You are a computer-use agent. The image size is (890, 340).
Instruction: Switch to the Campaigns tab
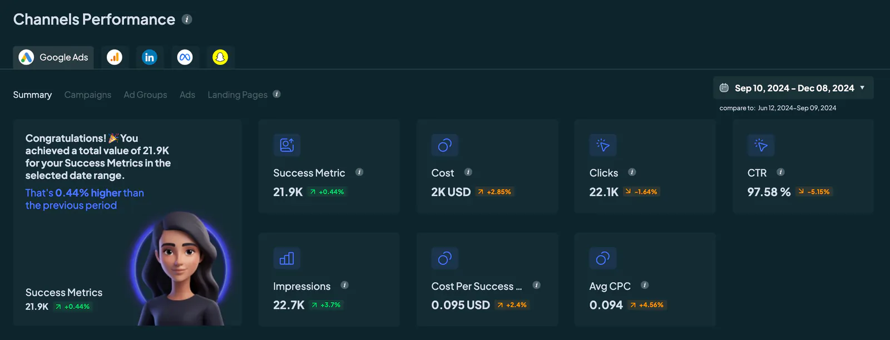[x=88, y=95]
